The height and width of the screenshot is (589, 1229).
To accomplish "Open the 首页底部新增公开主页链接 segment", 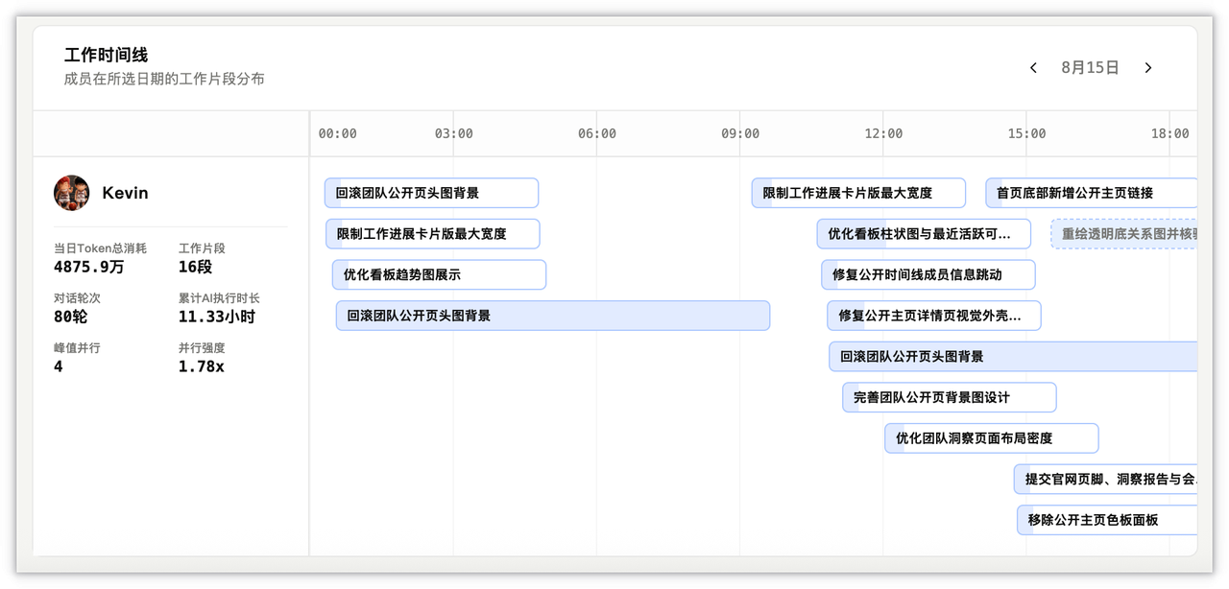I will point(1092,193).
